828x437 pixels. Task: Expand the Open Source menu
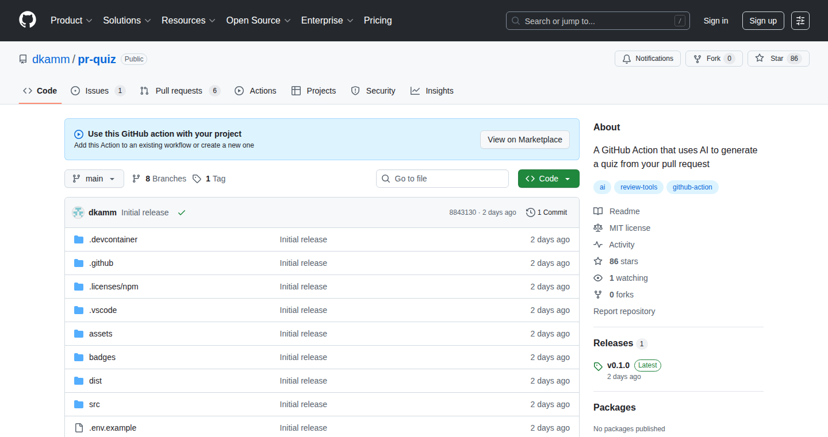click(258, 21)
